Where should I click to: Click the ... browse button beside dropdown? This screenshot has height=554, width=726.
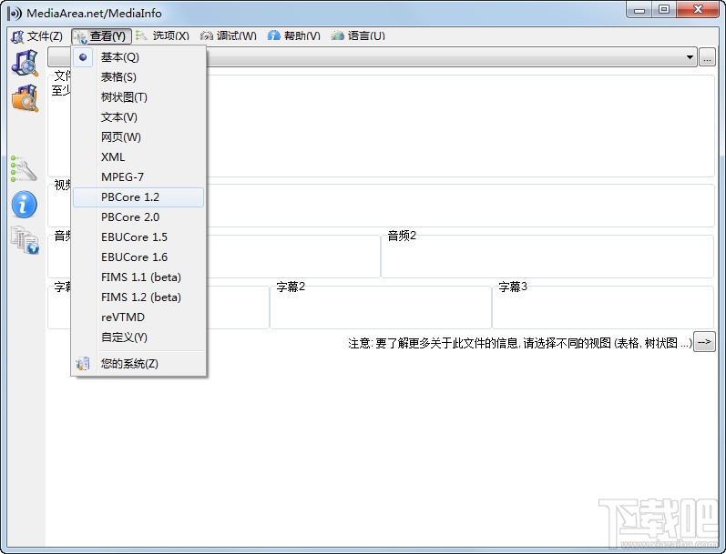pyautogui.click(x=707, y=57)
